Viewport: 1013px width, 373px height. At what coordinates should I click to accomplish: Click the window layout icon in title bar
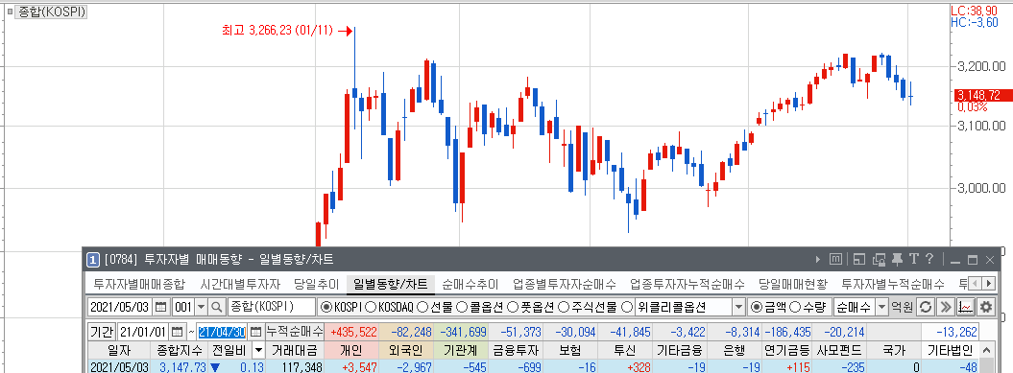(859, 260)
